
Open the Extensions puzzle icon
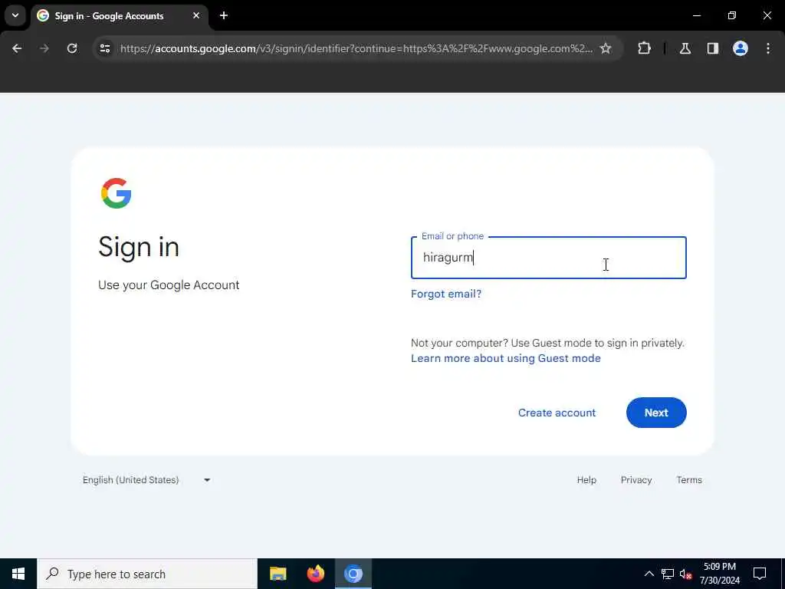[644, 48]
